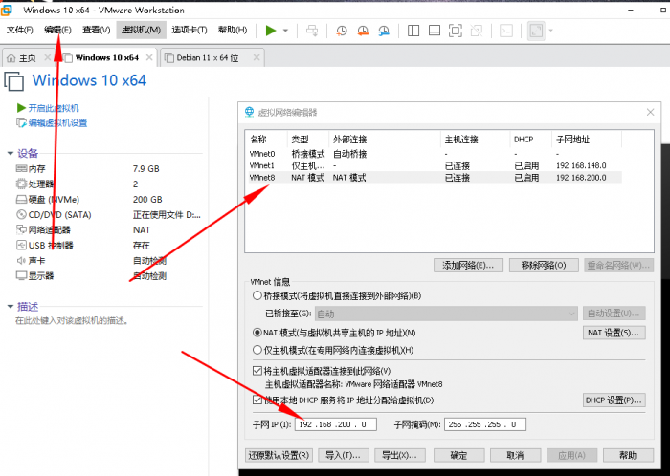Select the NAT 模式 radio button

[257, 333]
